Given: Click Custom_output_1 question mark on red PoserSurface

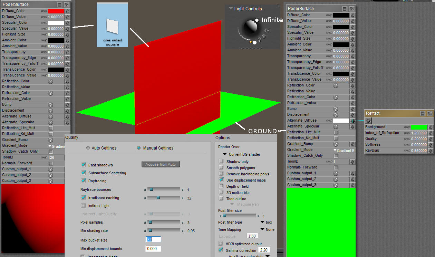Looking at the screenshot, I should point(50,169).
